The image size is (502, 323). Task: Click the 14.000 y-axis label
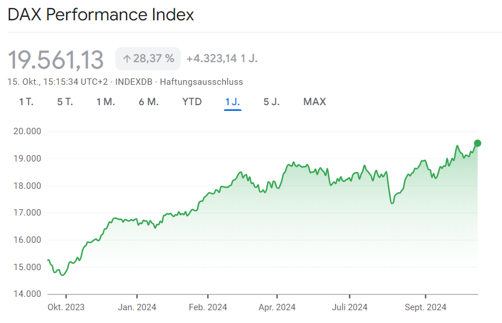click(27, 294)
